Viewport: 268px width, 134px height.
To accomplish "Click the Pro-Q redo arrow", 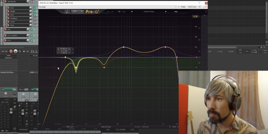I will click(x=112, y=12).
